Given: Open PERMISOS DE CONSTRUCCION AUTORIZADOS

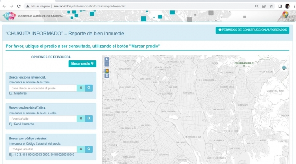Looking at the screenshot, I should [x=252, y=30].
